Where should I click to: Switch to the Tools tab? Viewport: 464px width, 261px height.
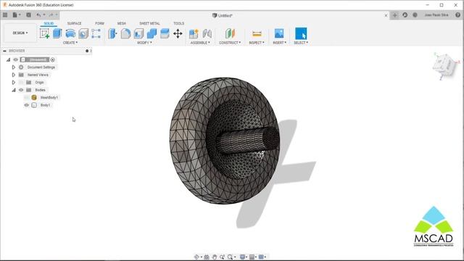click(x=178, y=23)
